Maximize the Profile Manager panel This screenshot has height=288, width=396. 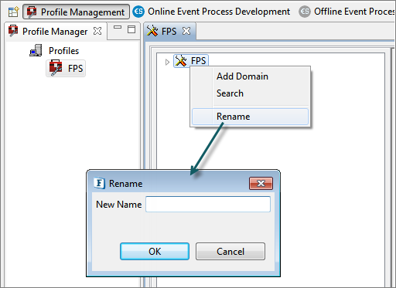[x=131, y=29]
